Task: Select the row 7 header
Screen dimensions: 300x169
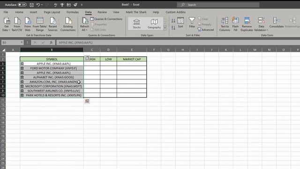Action: click(x=3, y=82)
